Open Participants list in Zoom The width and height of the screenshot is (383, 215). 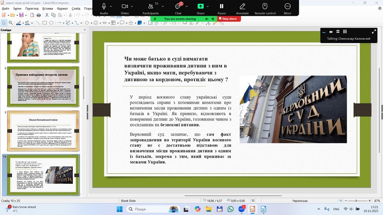click(x=150, y=7)
